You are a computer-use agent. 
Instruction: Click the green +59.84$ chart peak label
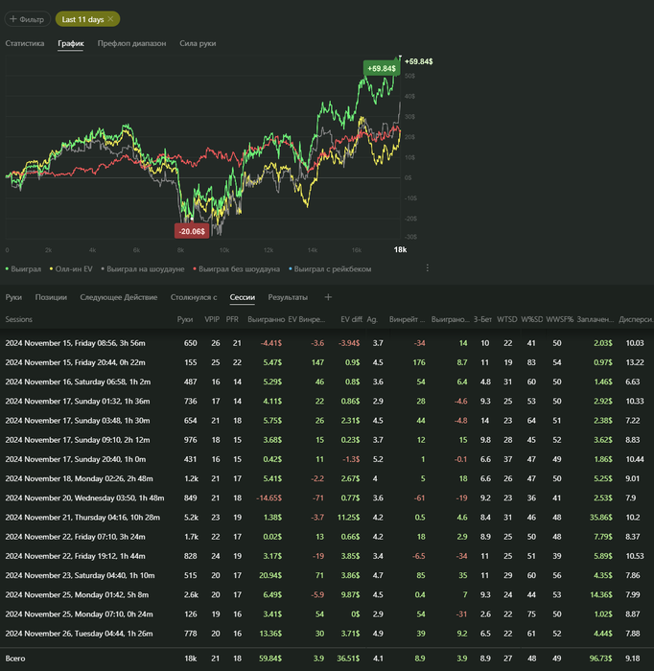[382, 68]
